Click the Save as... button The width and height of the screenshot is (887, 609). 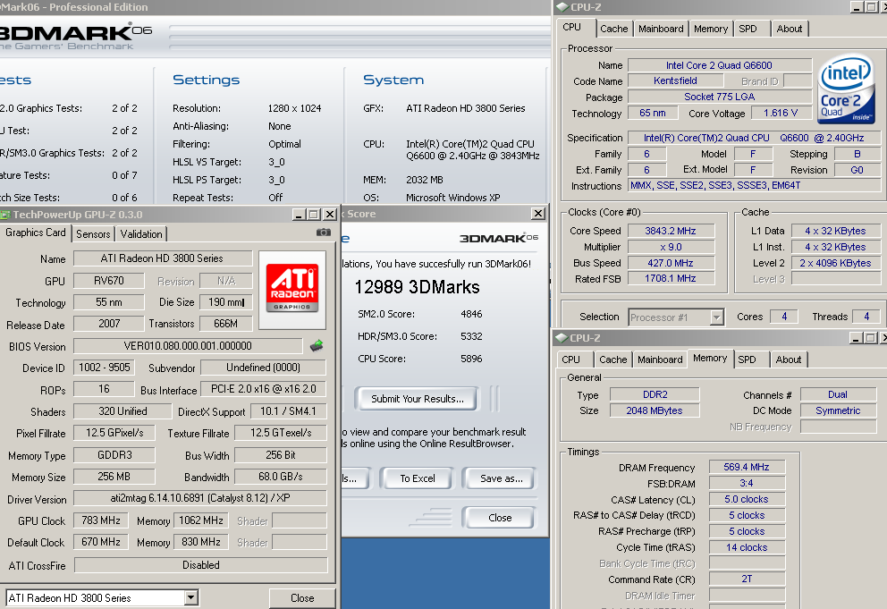click(x=501, y=478)
